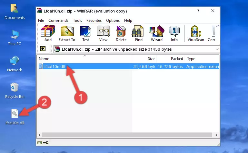Click the Application extension type cell
This screenshot has width=248, height=153.
pyautogui.click(x=203, y=66)
